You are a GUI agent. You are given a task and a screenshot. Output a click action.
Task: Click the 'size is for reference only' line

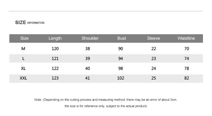tap(106, 106)
